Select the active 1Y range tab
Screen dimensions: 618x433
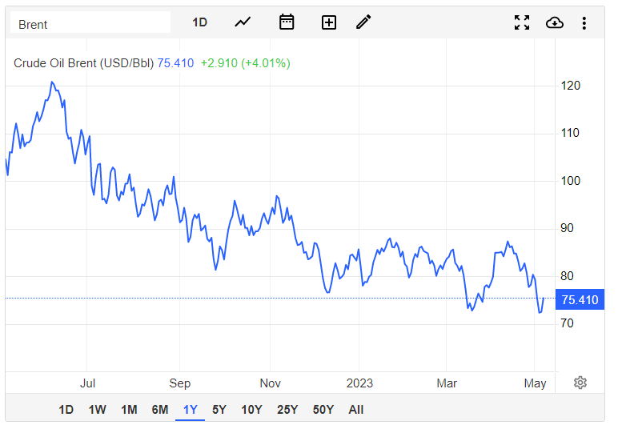(x=191, y=410)
